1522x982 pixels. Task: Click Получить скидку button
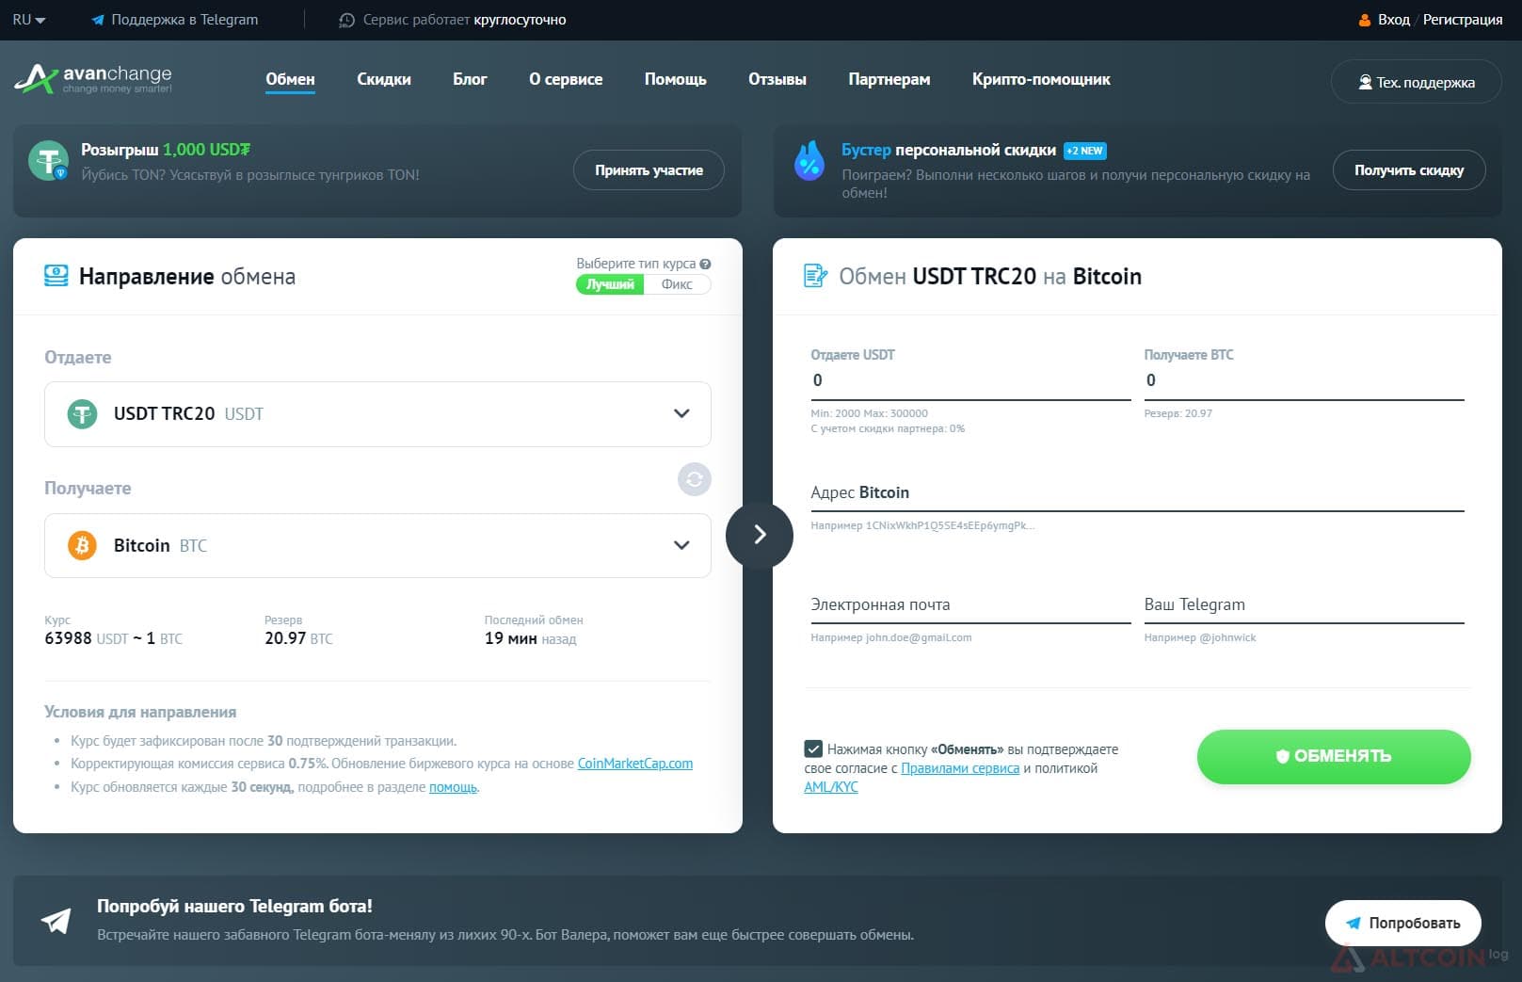point(1409,170)
